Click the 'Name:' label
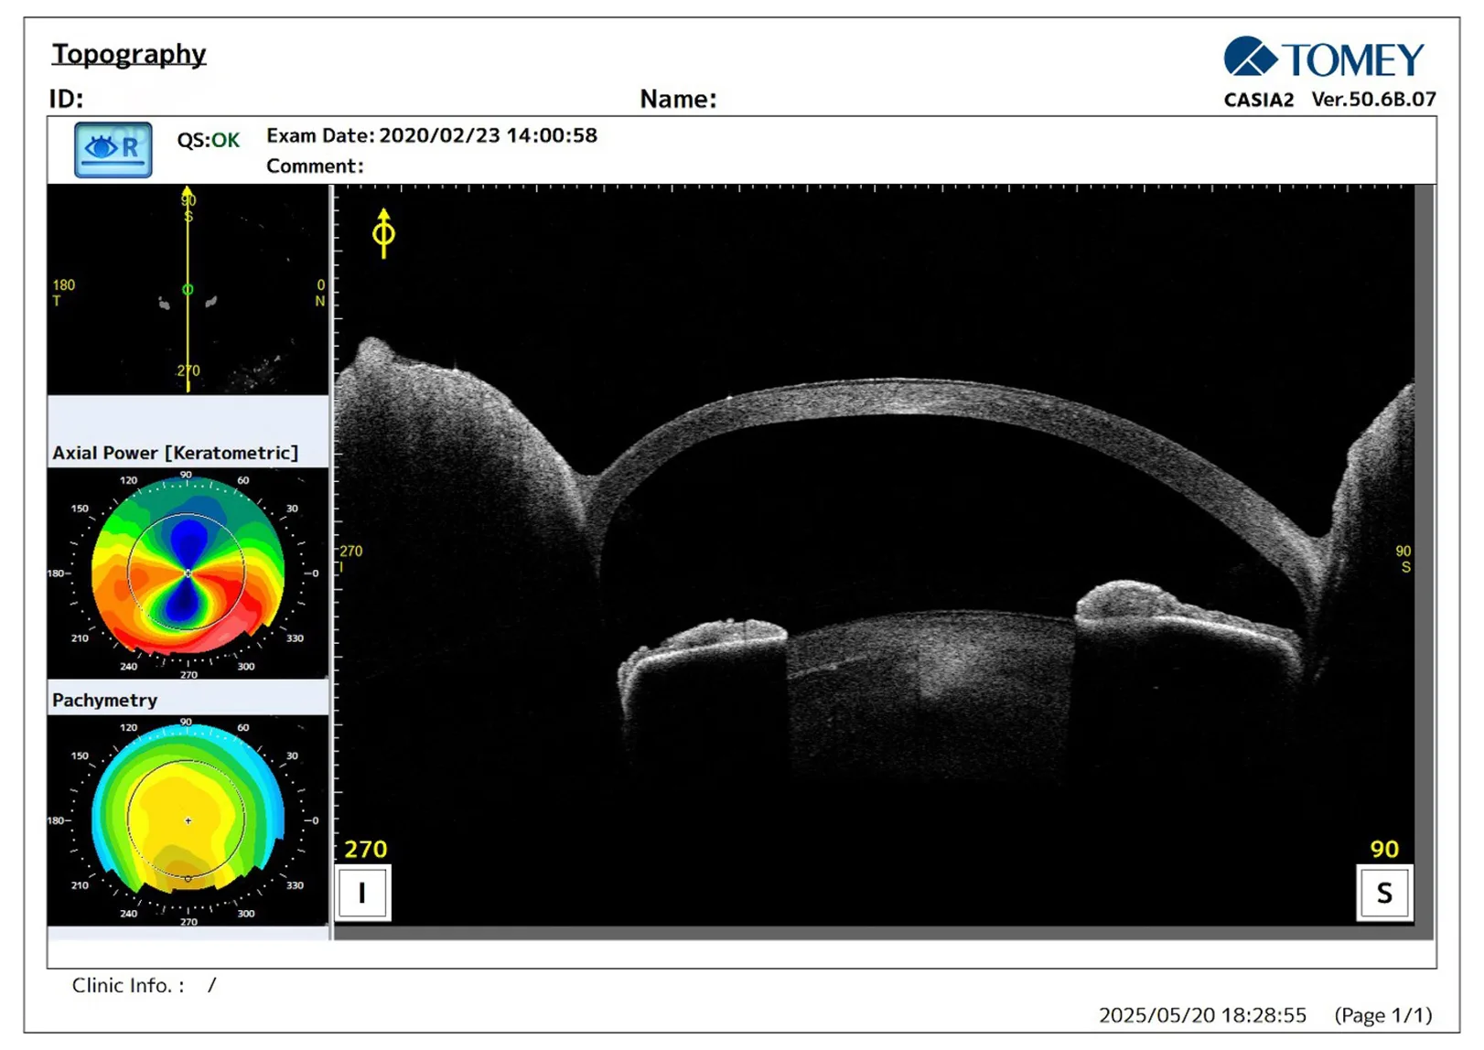Image resolution: width=1484 pixels, height=1050 pixels. 678,99
